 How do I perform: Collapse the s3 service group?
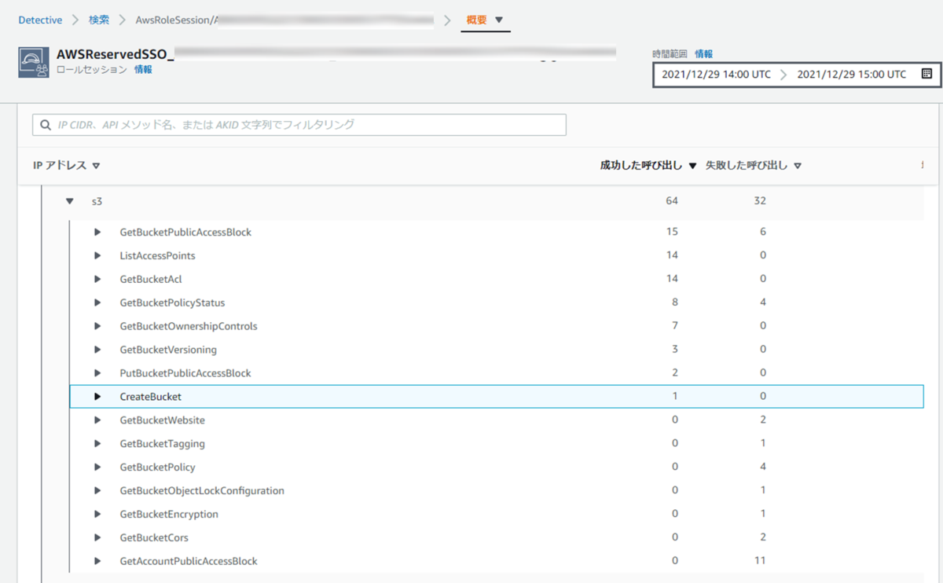[70, 201]
